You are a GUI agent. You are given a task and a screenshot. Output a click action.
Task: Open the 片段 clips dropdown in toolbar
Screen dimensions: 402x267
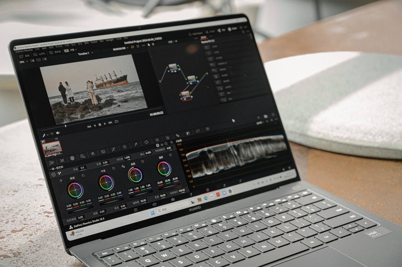click(71, 51)
